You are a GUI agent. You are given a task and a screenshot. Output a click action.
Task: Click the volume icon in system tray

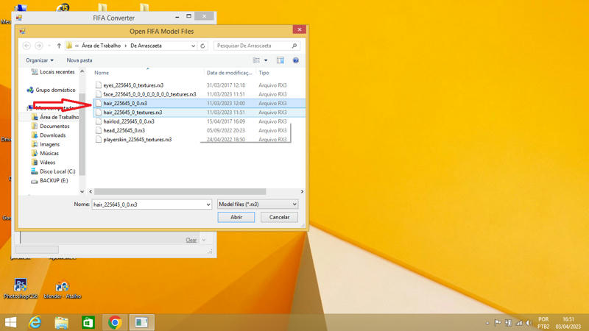[529, 323]
